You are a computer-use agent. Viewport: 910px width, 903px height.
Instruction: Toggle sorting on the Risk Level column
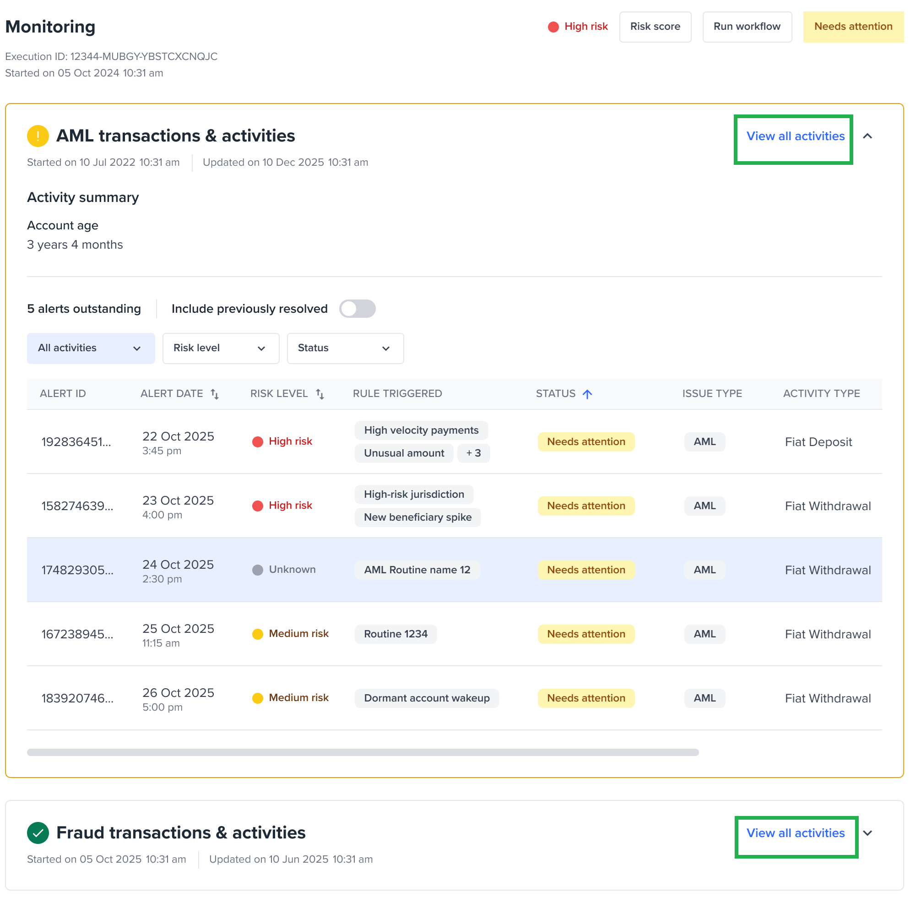point(320,393)
